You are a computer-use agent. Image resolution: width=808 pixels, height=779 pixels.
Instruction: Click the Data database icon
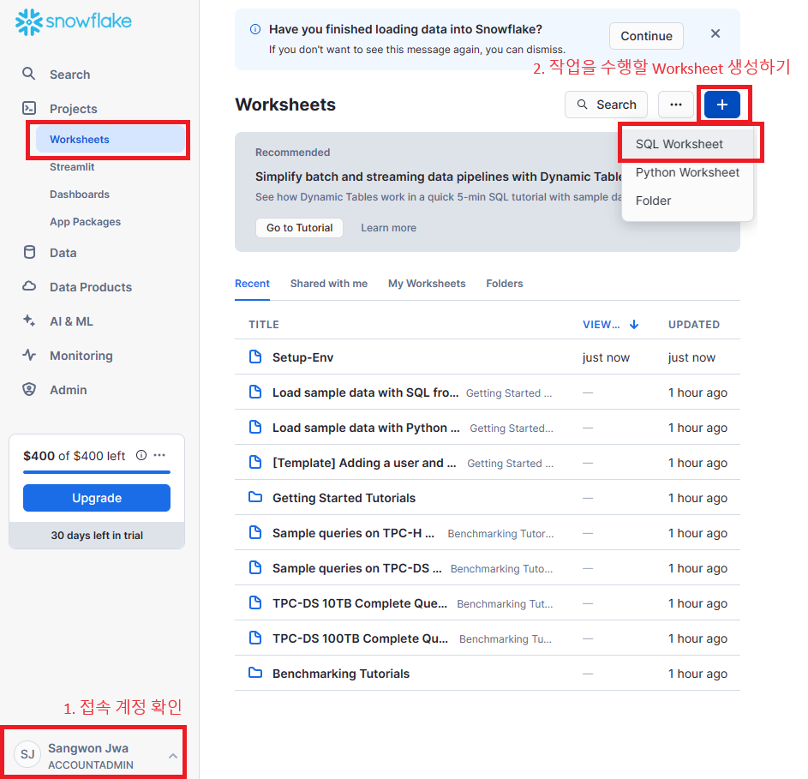pos(29,252)
